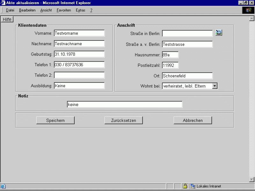Click the Windows logo in the toolbar
This screenshot has width=255, height=191.
[248, 10]
